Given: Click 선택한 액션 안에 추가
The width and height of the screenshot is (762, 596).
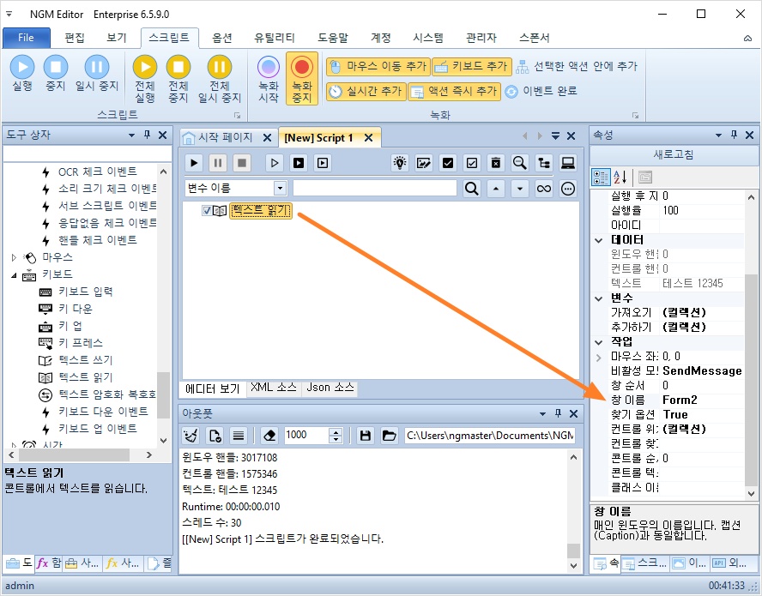Looking at the screenshot, I should click(577, 67).
